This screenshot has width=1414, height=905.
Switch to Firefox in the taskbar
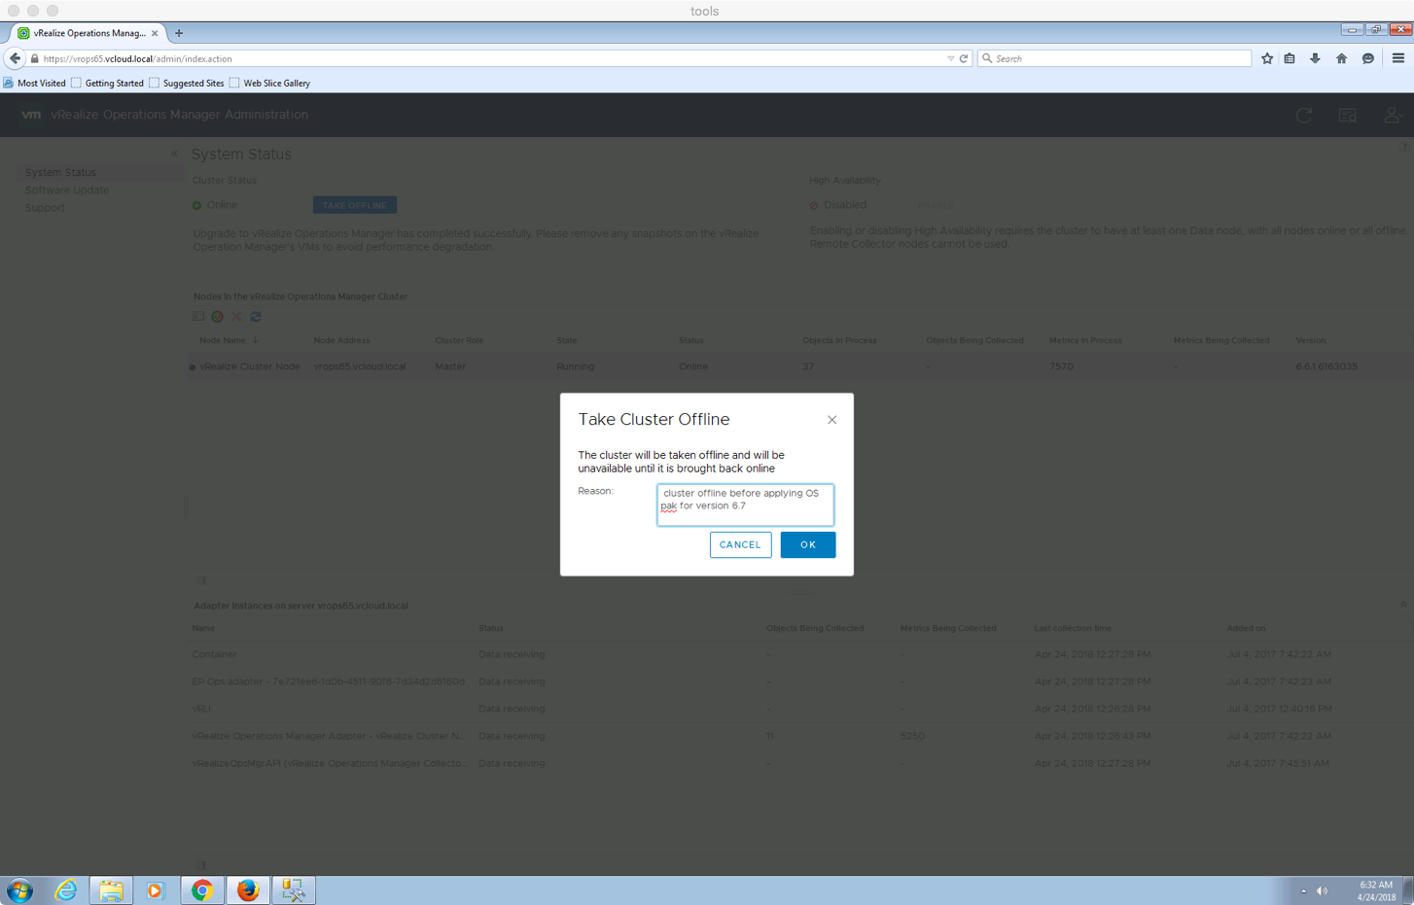[x=247, y=890]
